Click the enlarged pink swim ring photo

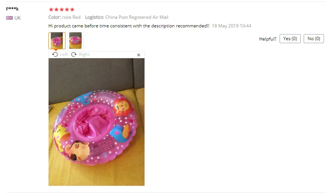coord(97,122)
